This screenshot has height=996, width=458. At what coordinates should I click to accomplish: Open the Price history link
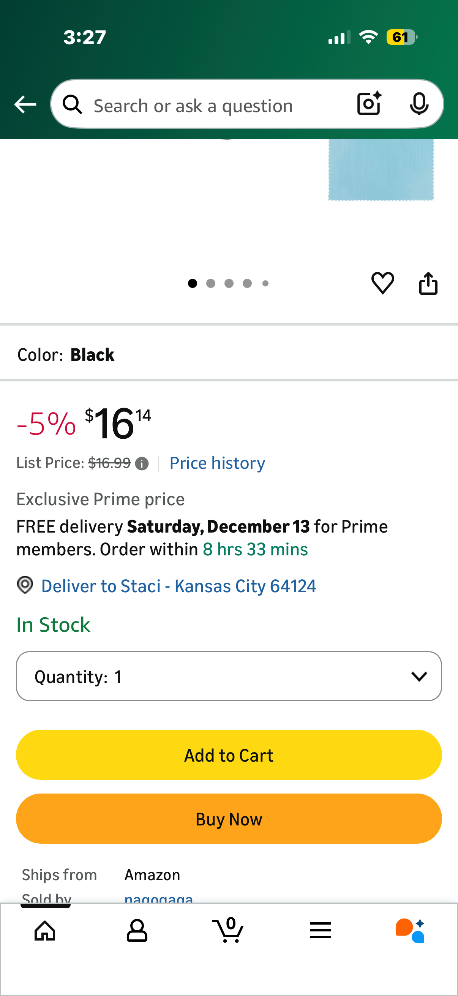pyautogui.click(x=217, y=463)
